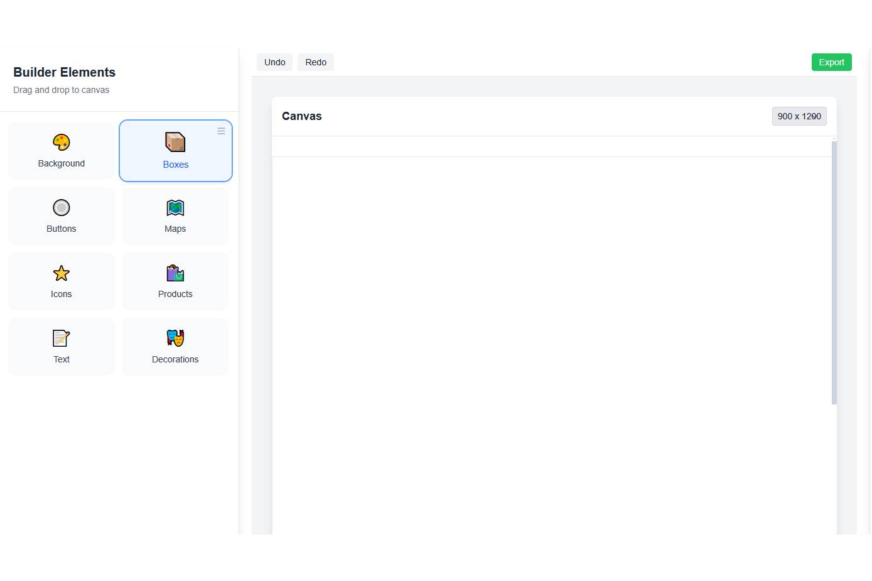This screenshot has width=872, height=581.
Task: Click the Canvas panel title
Action: pos(302,116)
